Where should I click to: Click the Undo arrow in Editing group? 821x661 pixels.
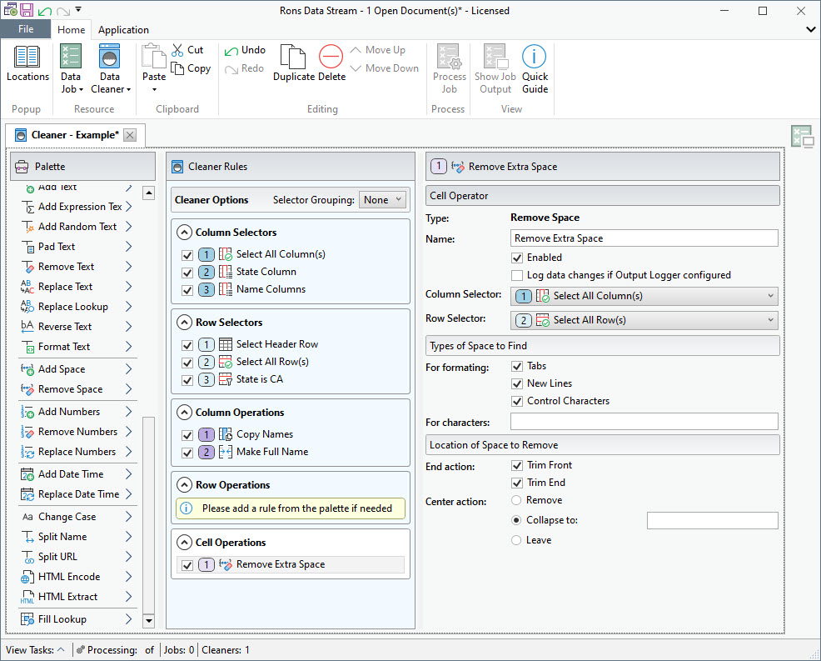click(232, 51)
